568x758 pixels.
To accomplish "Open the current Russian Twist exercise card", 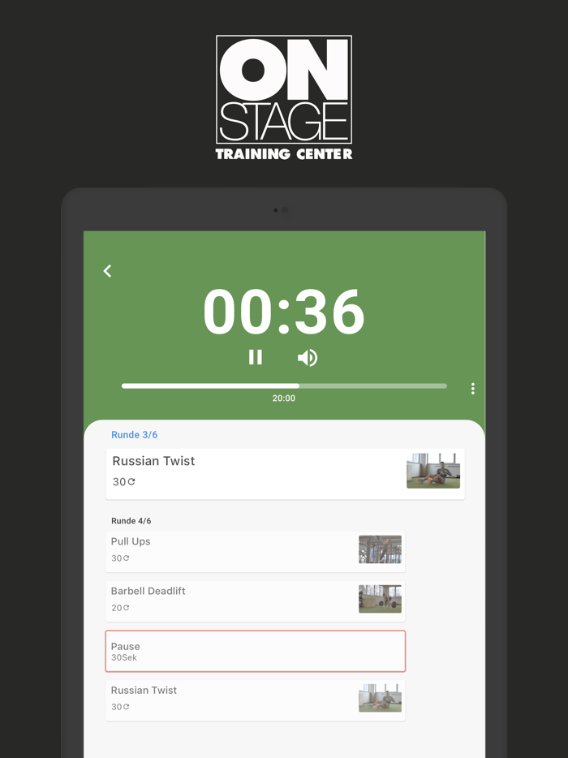I will (285, 474).
